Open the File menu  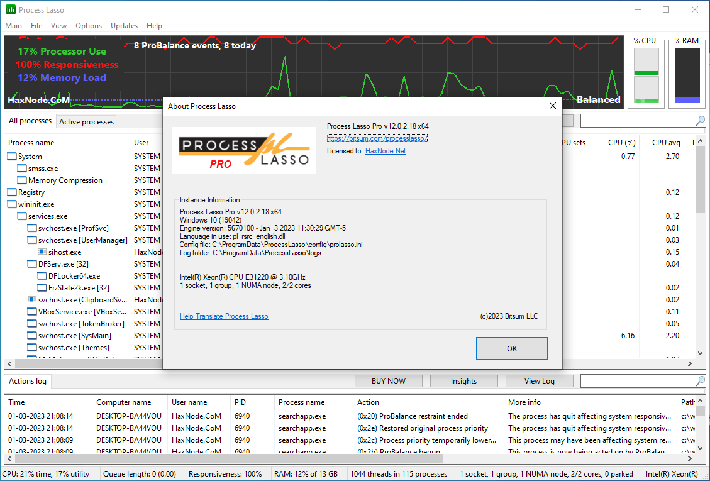tap(36, 25)
